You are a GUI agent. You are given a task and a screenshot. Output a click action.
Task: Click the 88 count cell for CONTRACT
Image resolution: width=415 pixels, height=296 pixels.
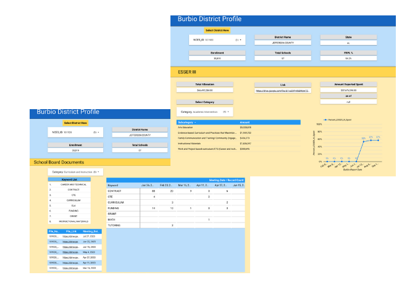pos(153,191)
